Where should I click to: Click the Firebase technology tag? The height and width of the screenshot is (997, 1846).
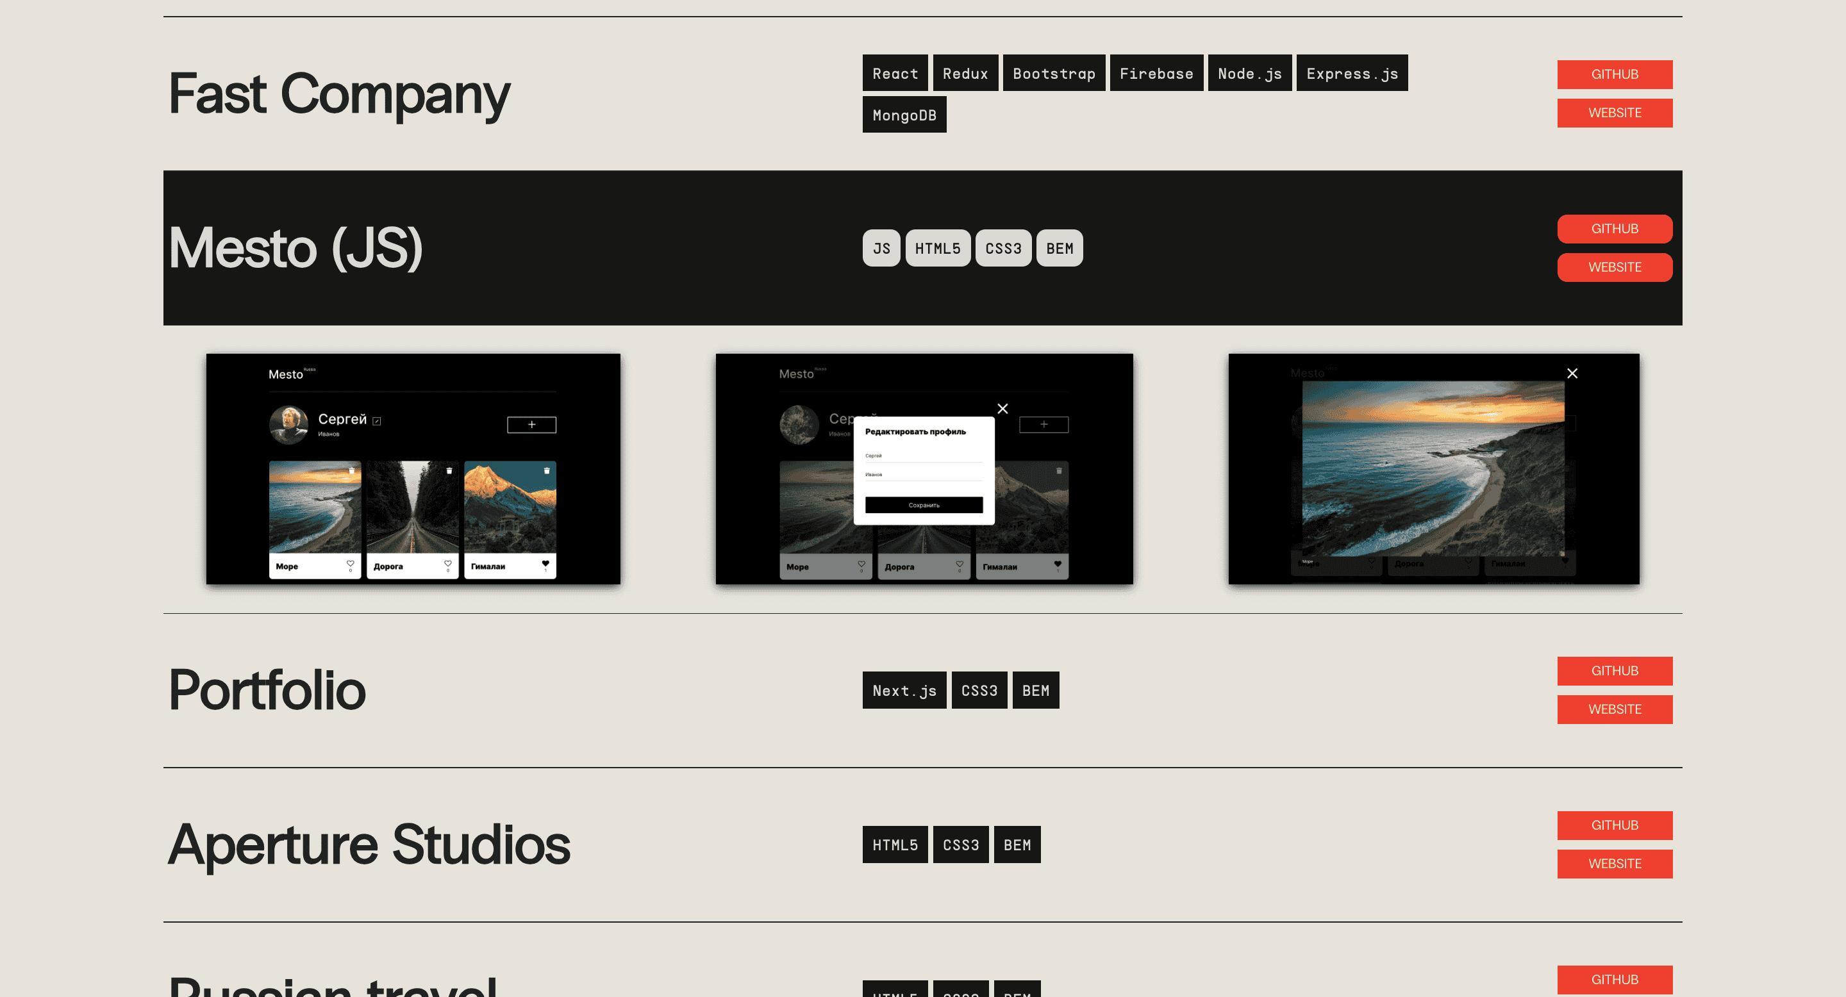point(1156,73)
